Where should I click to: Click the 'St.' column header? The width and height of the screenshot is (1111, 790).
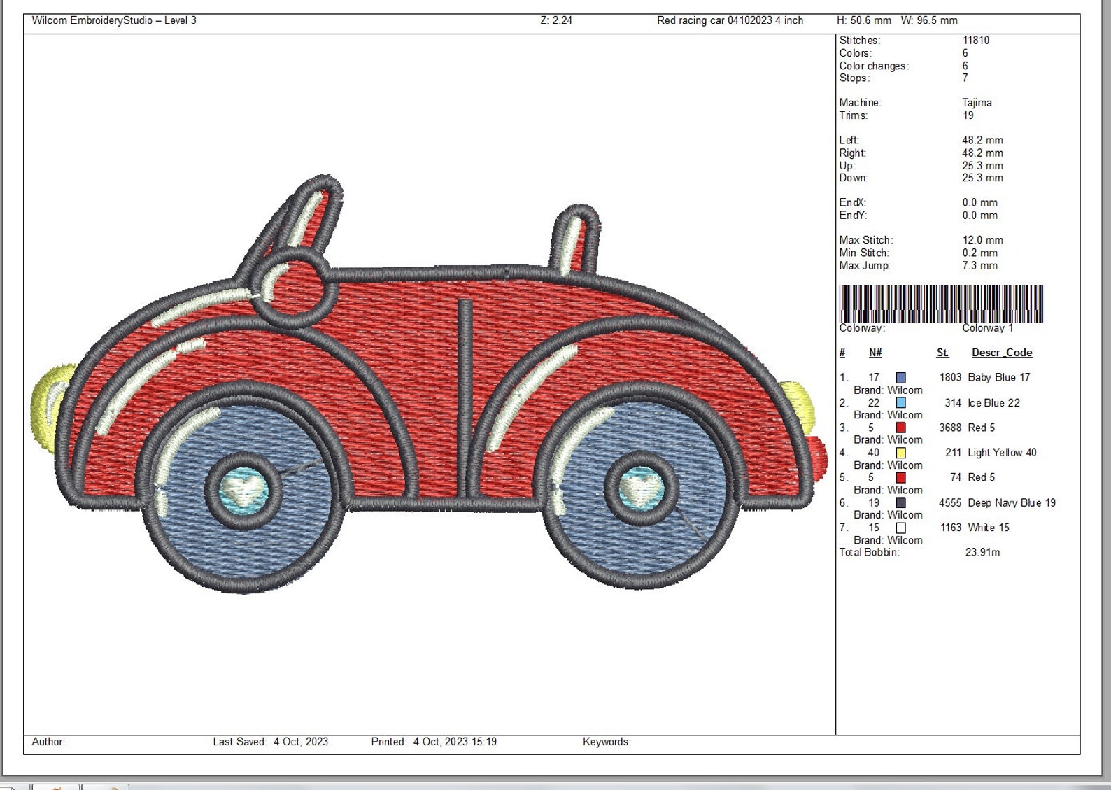pyautogui.click(x=943, y=353)
